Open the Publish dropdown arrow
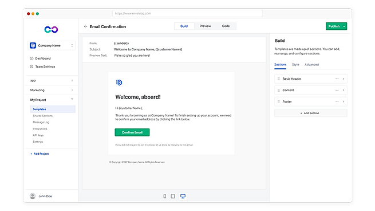 [344, 26]
